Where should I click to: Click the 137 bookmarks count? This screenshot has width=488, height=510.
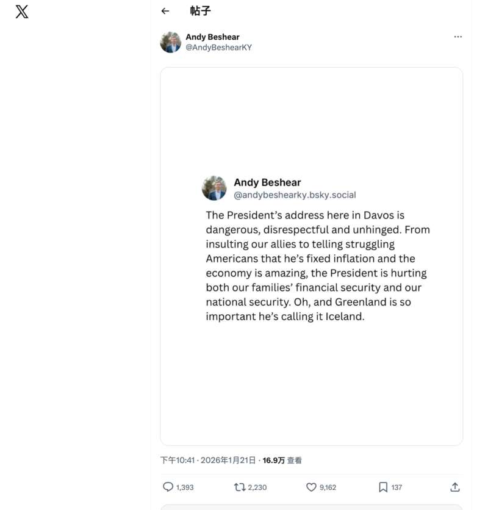coord(396,487)
